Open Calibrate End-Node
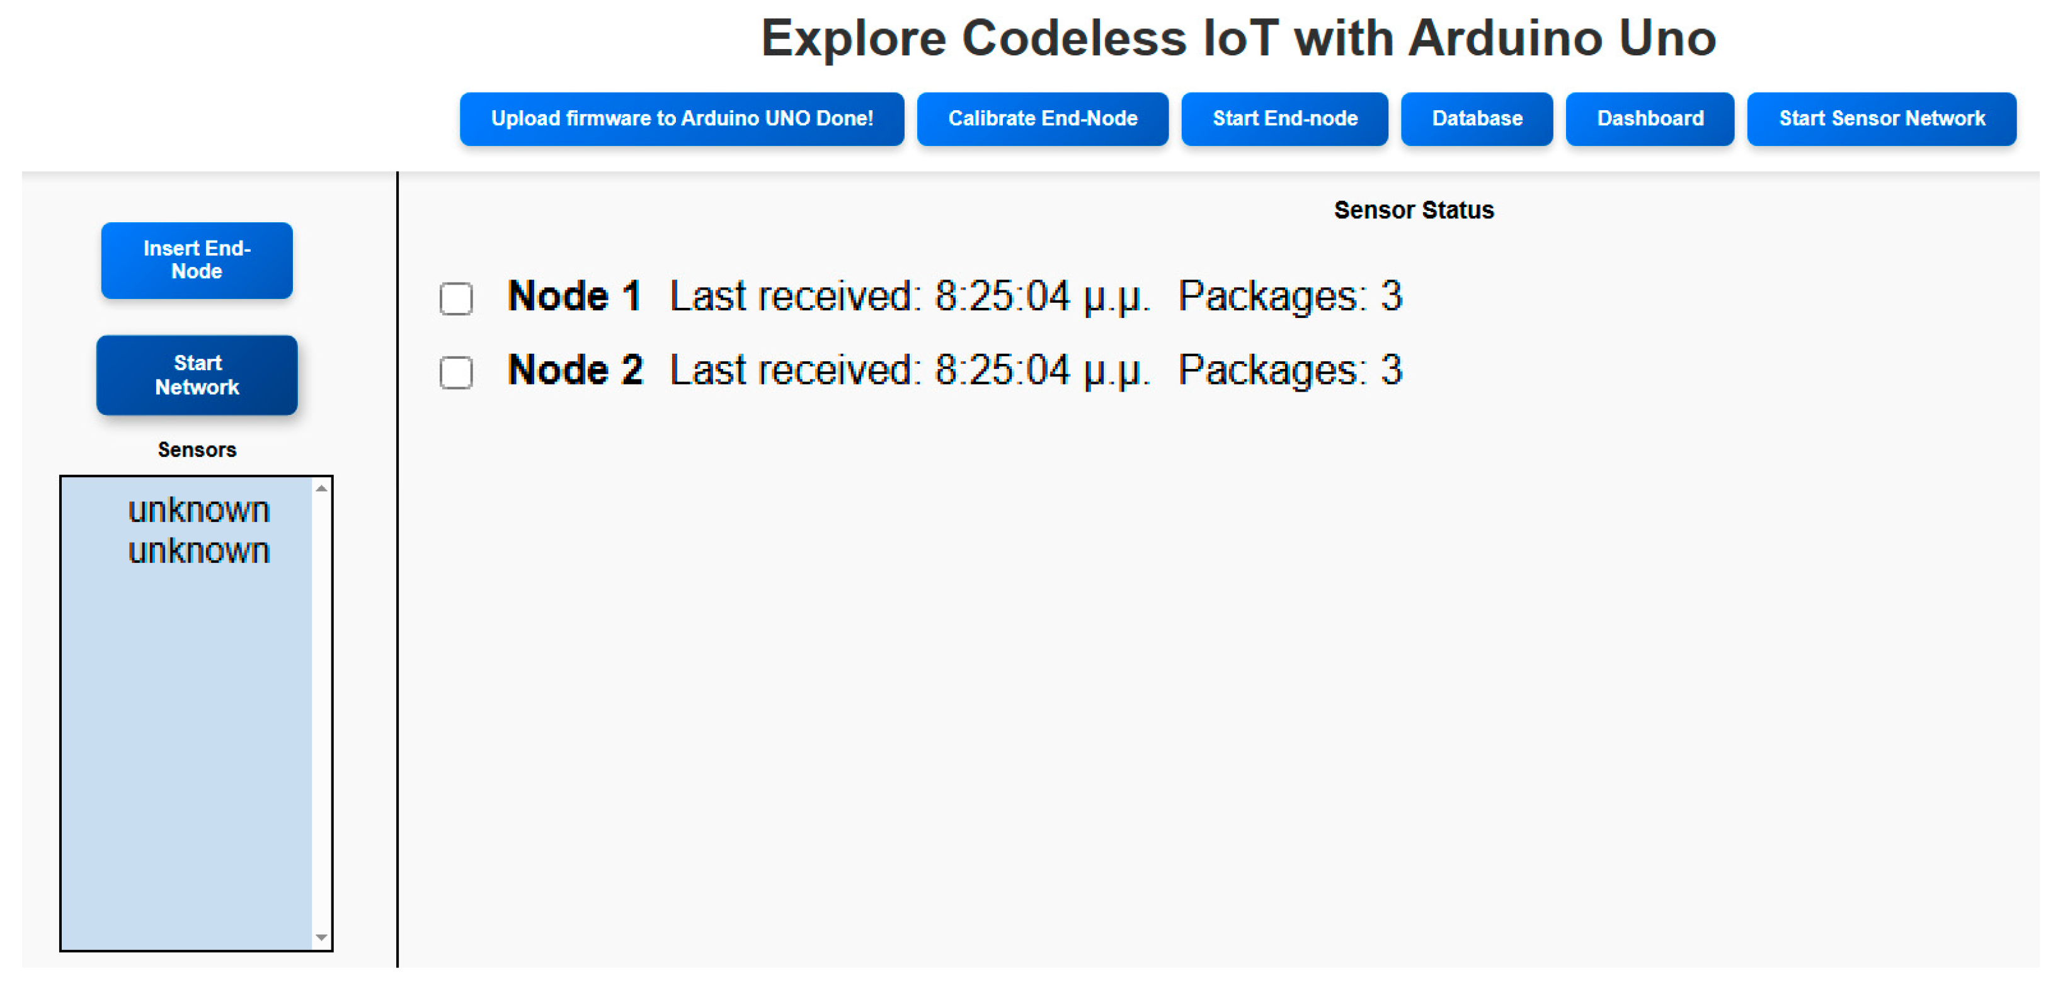2053x989 pixels. click(x=1043, y=118)
